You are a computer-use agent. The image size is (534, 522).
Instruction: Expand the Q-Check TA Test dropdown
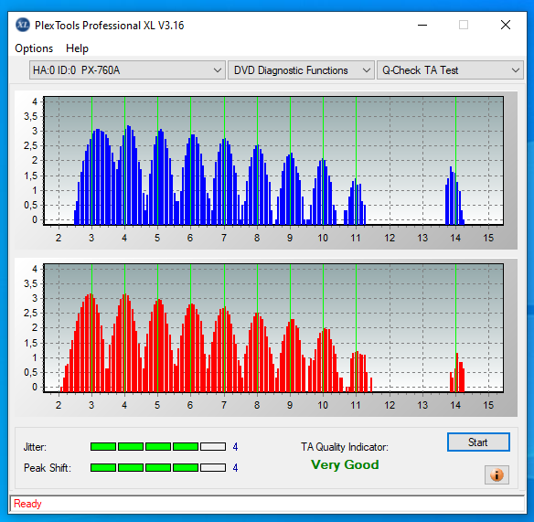click(450, 70)
